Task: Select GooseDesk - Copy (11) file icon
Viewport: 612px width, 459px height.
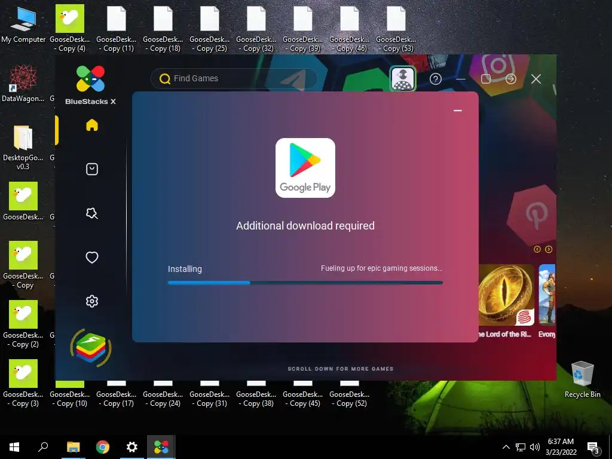Action: click(x=117, y=29)
